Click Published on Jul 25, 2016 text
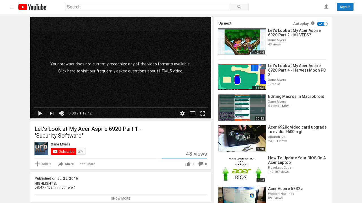The width and height of the screenshot is (362, 203). [x=56, y=178]
